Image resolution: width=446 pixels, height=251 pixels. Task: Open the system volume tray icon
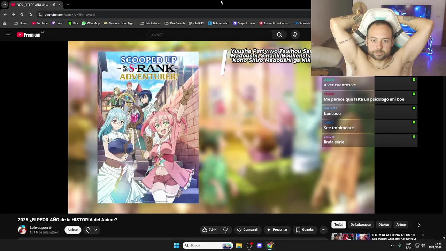423,245
